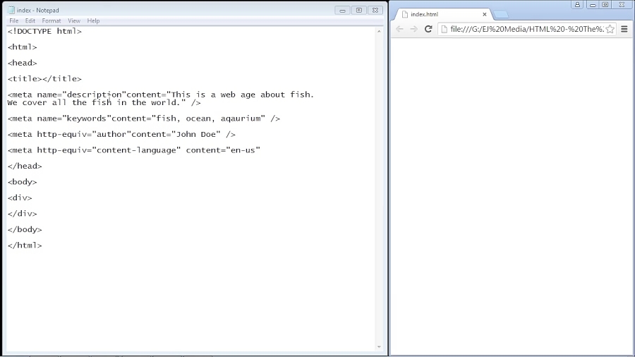The height and width of the screenshot is (357, 635).
Task: Minimize the Notepad window
Action: pyautogui.click(x=342, y=10)
